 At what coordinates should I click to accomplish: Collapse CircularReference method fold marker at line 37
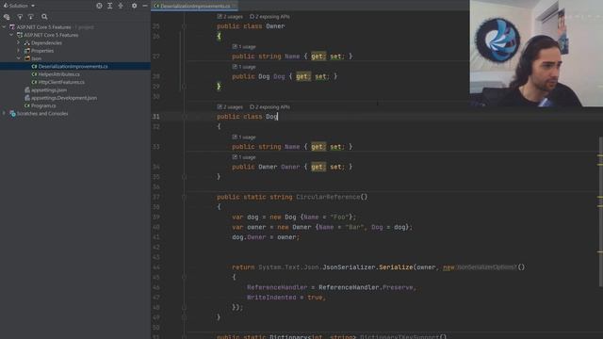coord(184,197)
